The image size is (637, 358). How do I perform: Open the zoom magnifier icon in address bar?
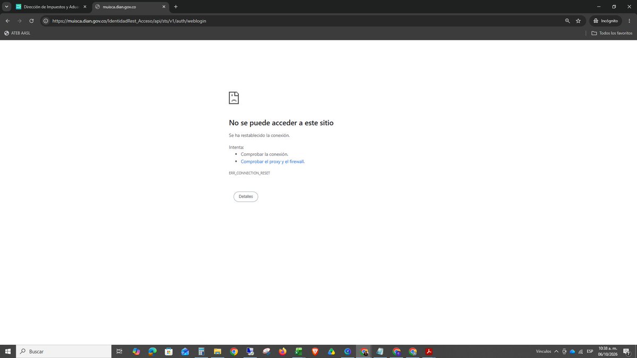567,21
